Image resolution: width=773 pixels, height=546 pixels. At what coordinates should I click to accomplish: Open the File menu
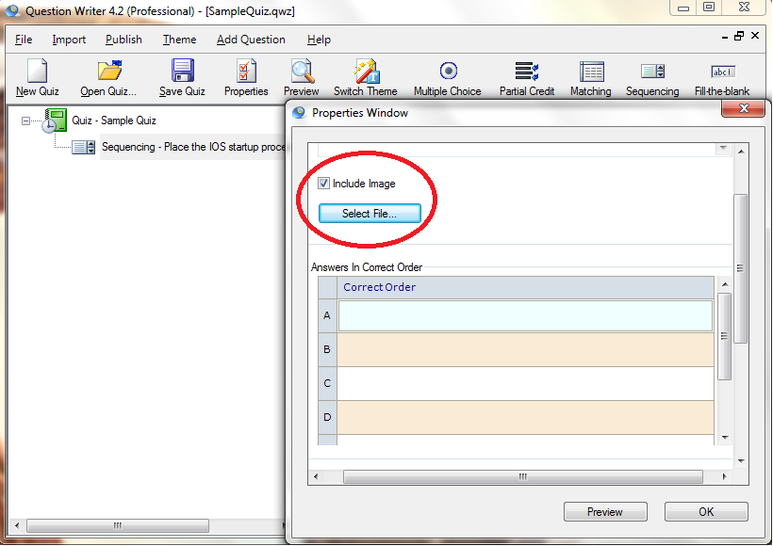coord(24,40)
